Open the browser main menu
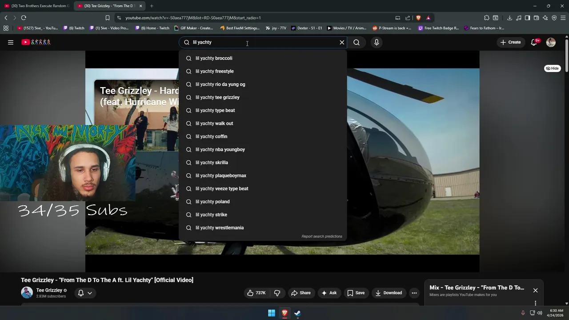 click(563, 18)
